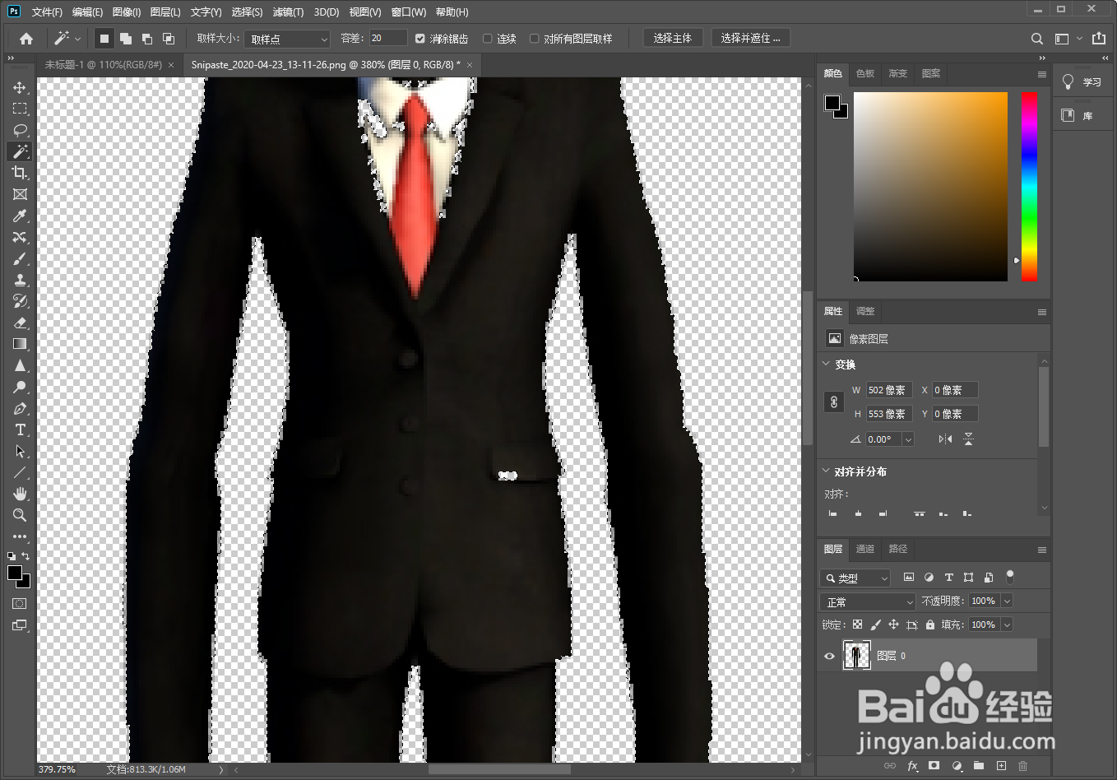1117x780 pixels.
Task: Click 选择并遮住 button
Action: (x=750, y=38)
